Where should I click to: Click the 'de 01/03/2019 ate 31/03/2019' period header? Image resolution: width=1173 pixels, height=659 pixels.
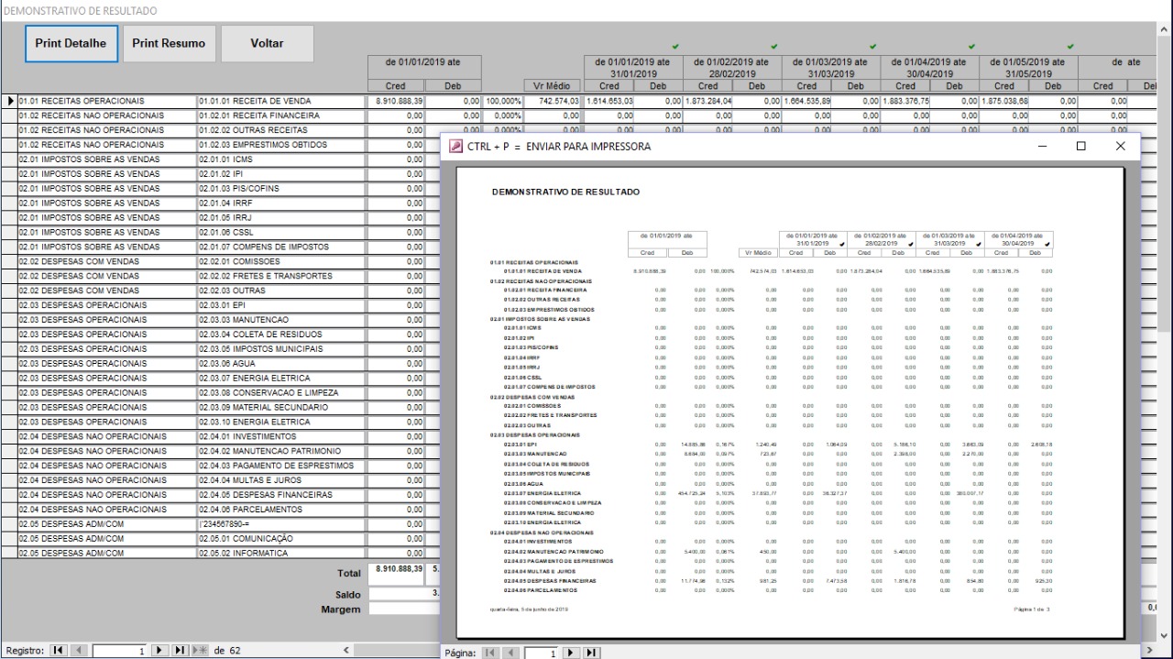point(830,68)
